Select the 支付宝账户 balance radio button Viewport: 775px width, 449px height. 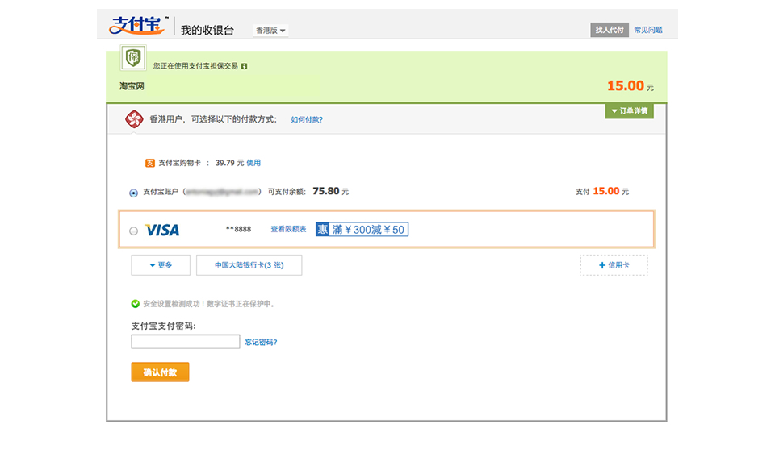coord(133,193)
